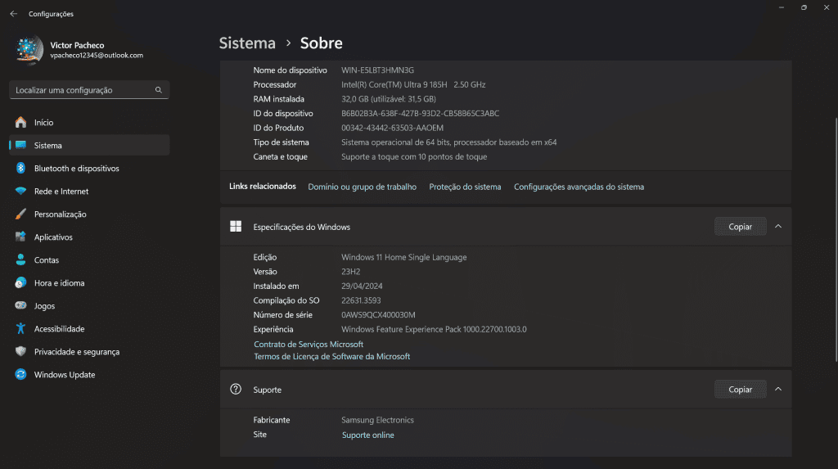Collapse the Suporte section chevron
838x469 pixels.
tap(778, 389)
